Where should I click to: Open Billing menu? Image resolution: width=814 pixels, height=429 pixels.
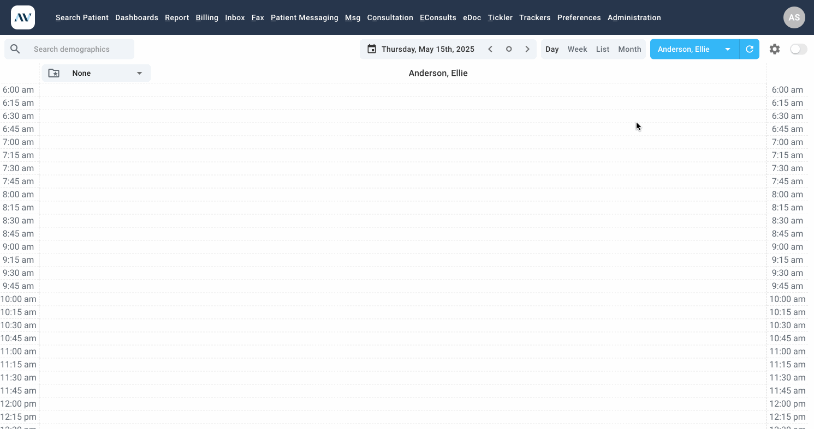(207, 17)
